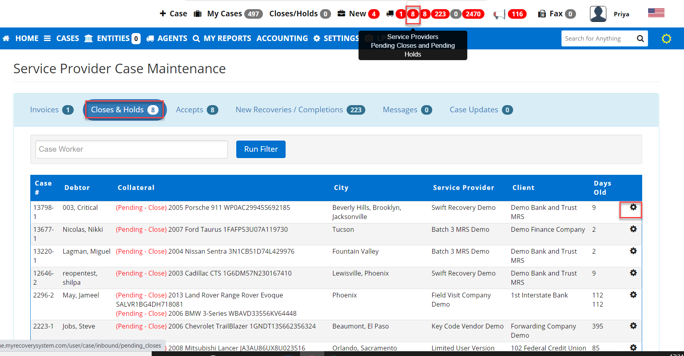Click the City column header
Viewport: 684px width, 356px height.
[341, 188]
